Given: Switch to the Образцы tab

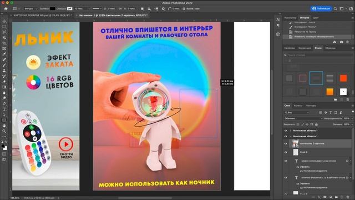Looking at the screenshot, I should click(330, 48).
